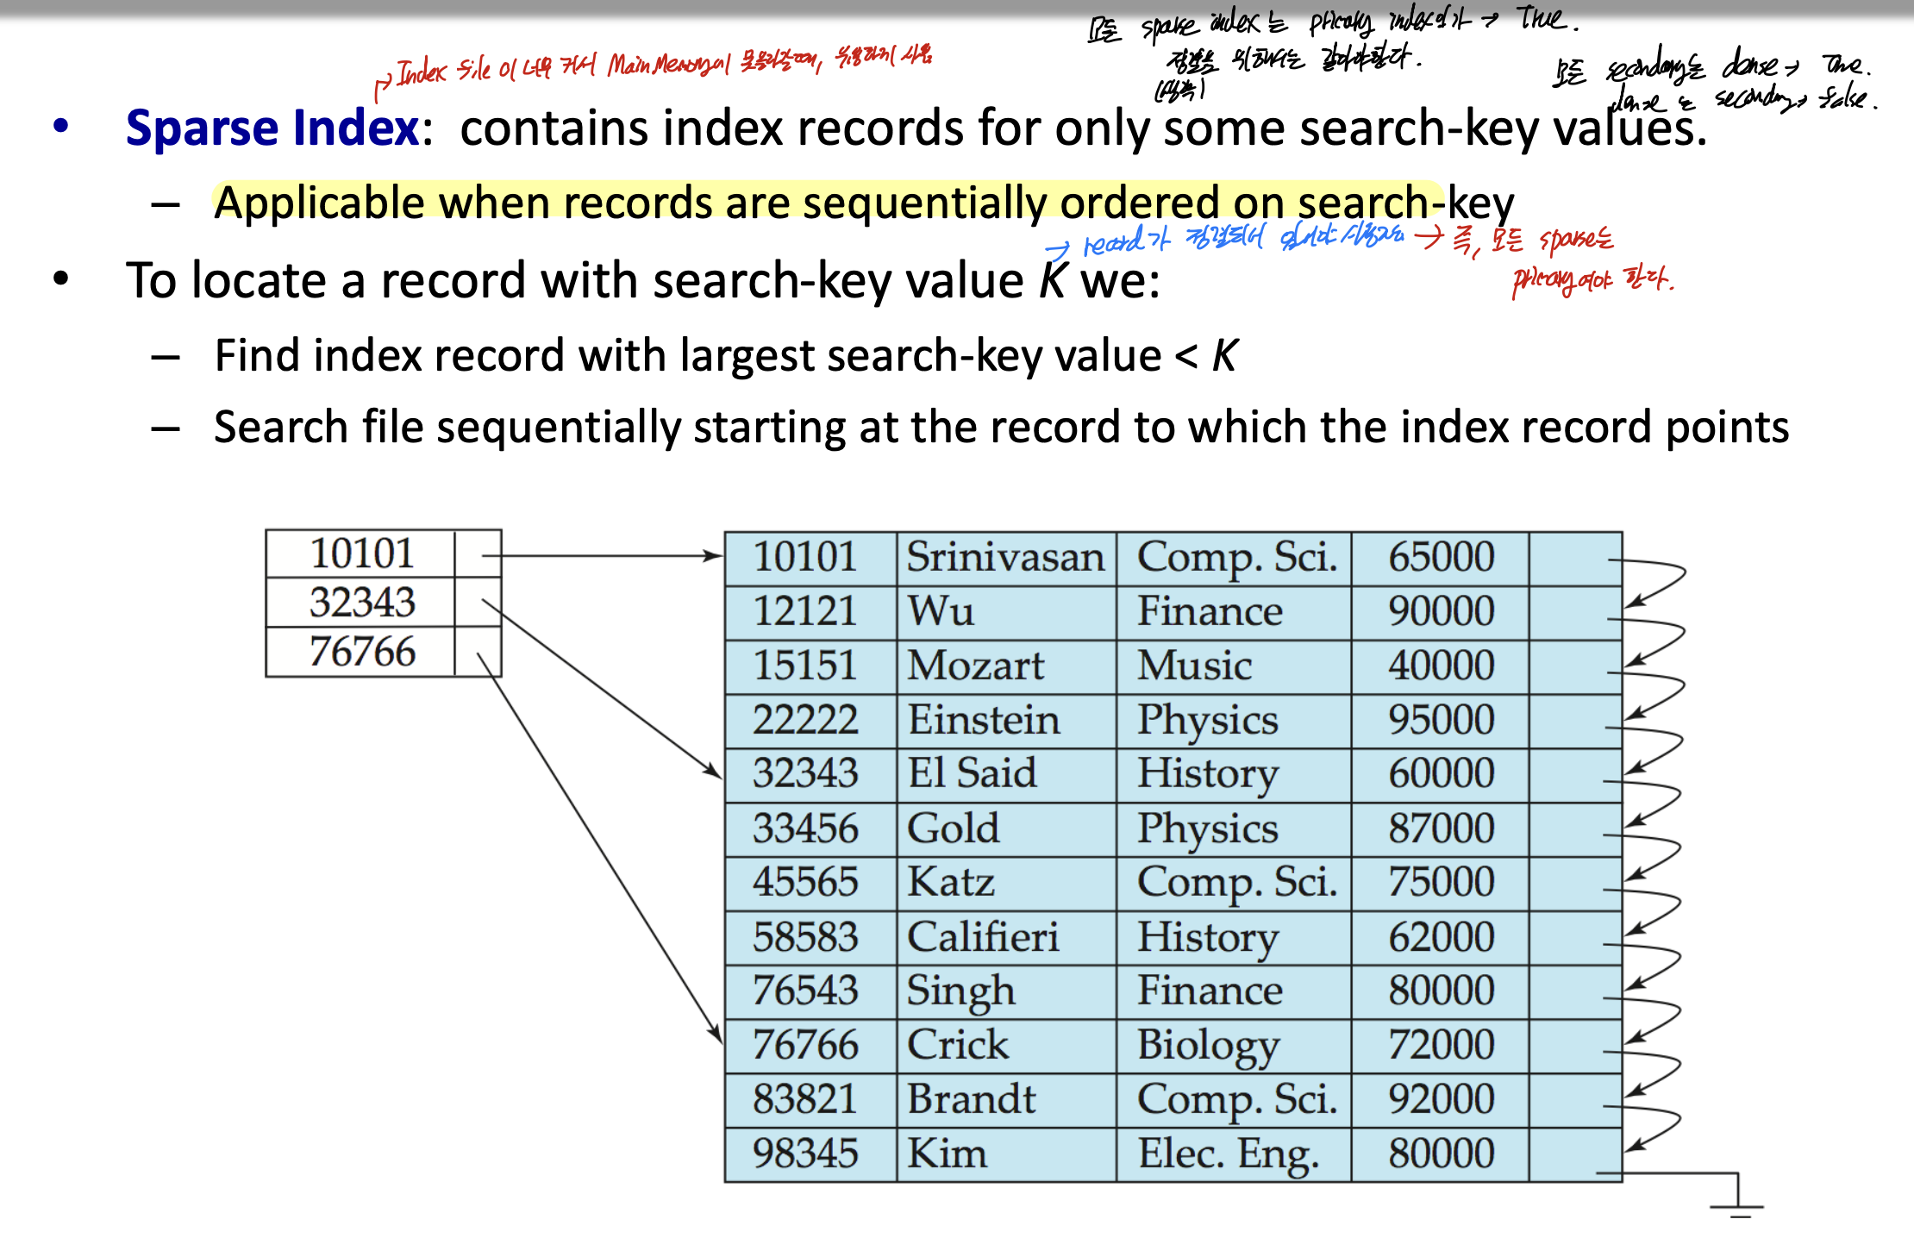
Task: Click index entry 76766 in small table
Action: click(x=361, y=652)
